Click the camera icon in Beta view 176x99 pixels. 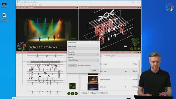tap(125, 46)
